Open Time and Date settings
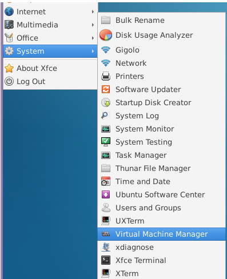The image size is (227, 279). (x=162, y=181)
